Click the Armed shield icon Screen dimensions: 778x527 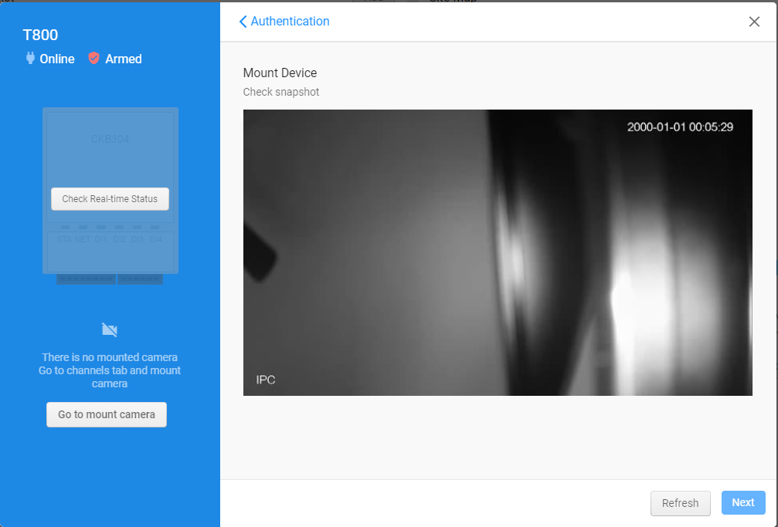pos(93,58)
